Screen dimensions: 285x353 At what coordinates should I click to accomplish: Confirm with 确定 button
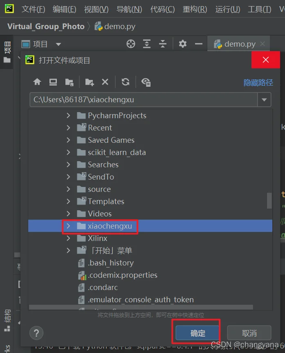[x=197, y=333]
